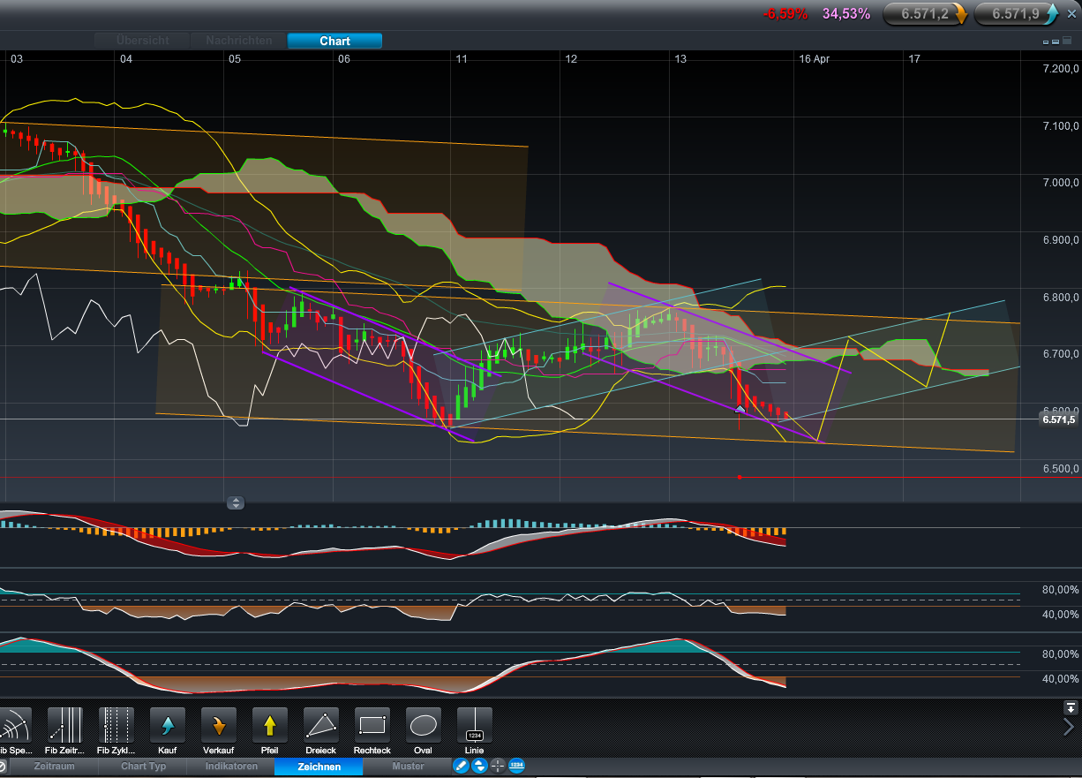Image resolution: width=1082 pixels, height=778 pixels.
Task: Expand the indicator panel divider handle
Action: point(236,502)
